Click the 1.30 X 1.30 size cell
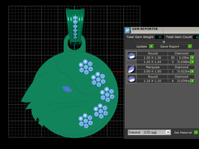The width and height of the screenshot is (199, 149). click(152, 58)
